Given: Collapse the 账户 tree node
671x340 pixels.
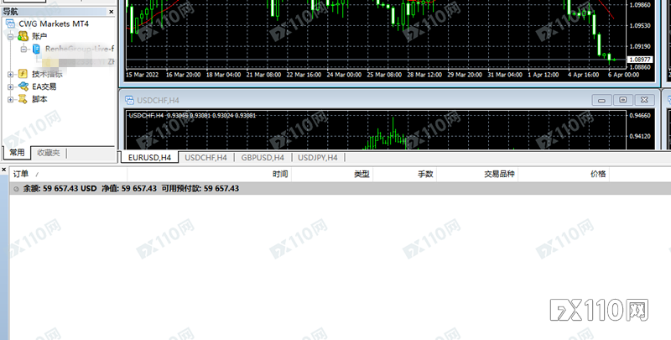Looking at the screenshot, I should tap(11, 37).
